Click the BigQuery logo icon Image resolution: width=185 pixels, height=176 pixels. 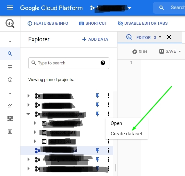coord(10,23)
